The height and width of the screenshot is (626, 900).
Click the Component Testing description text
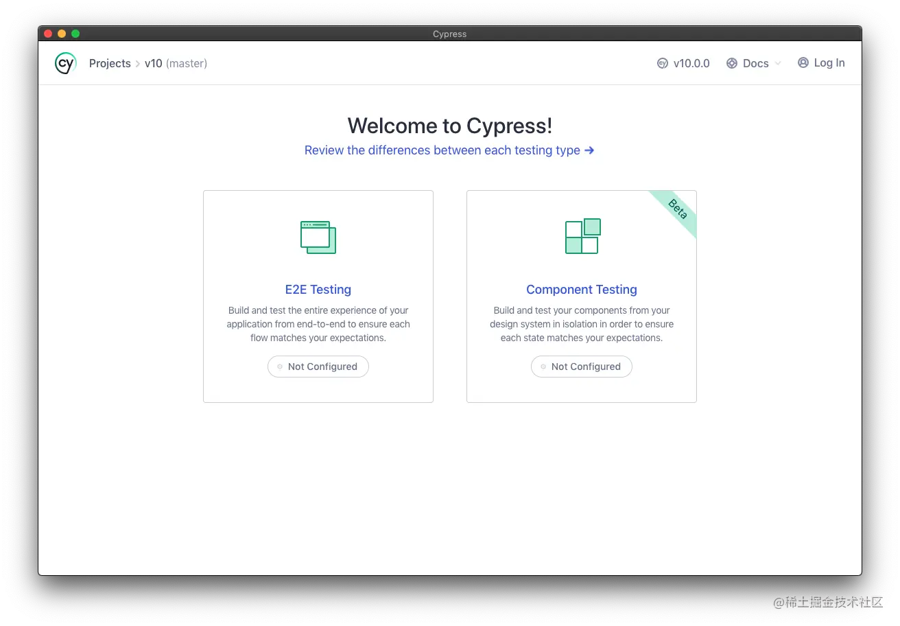(x=582, y=324)
